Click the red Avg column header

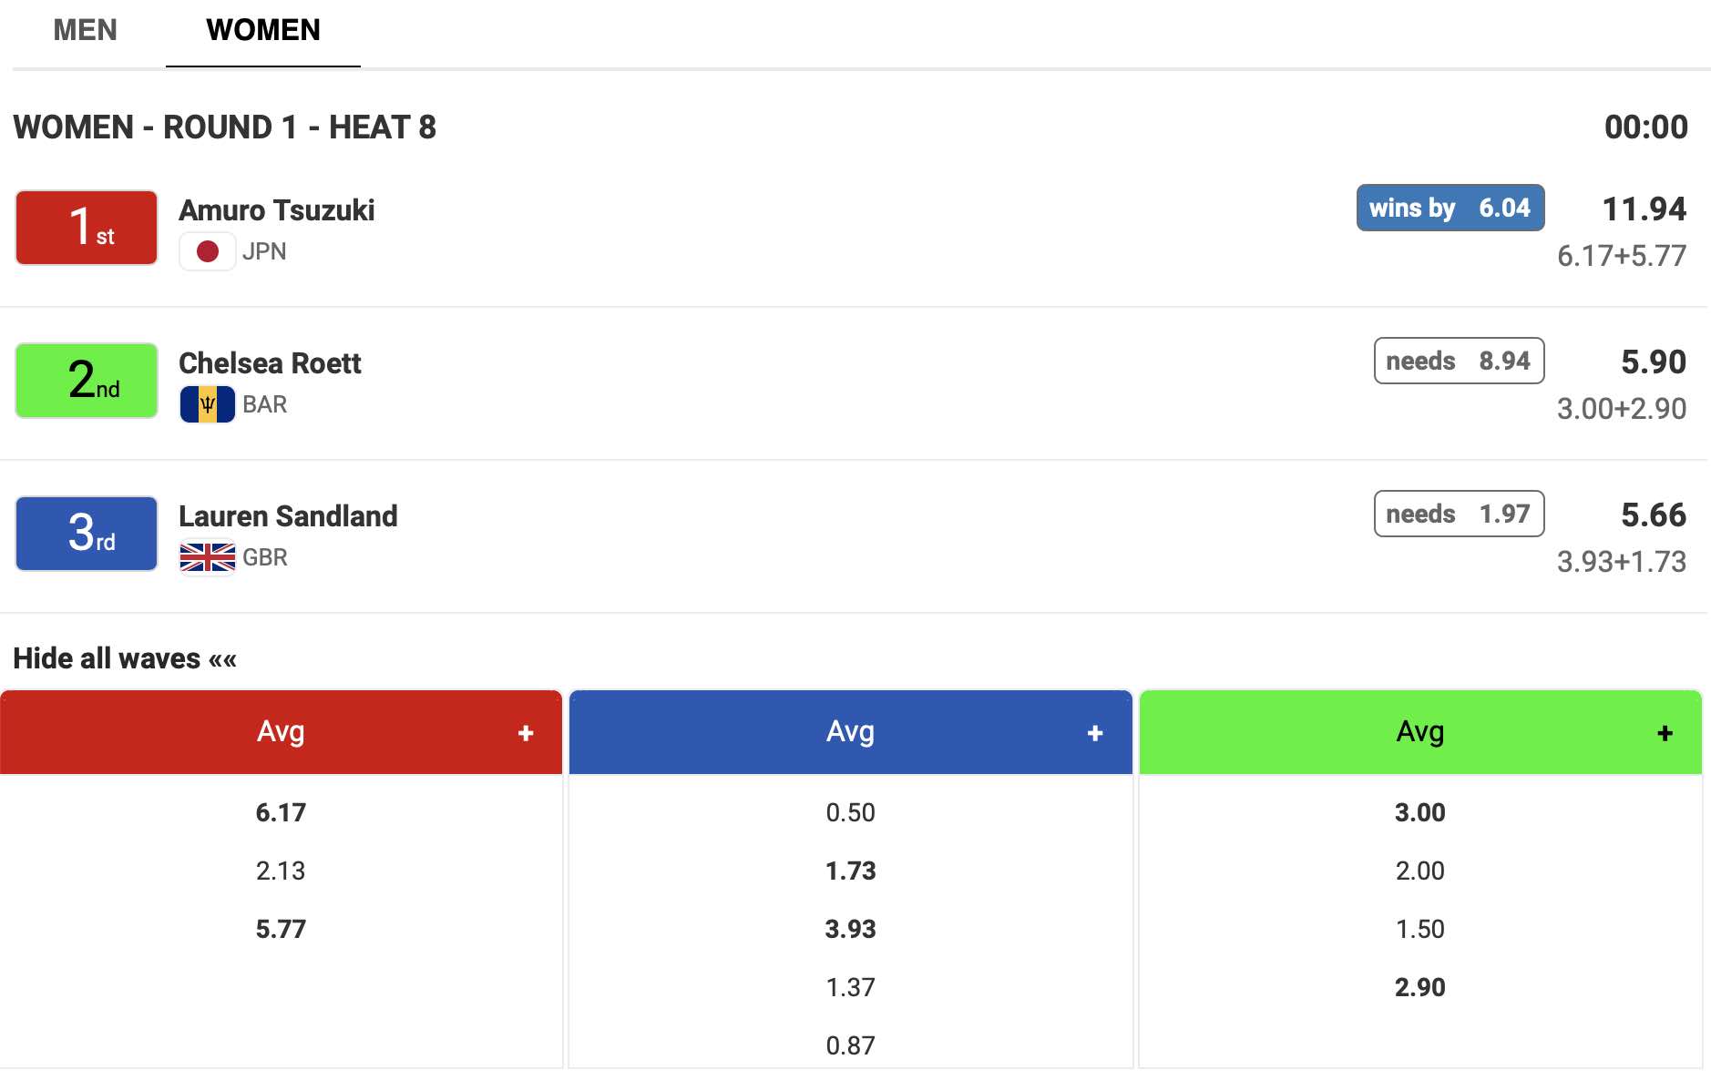(x=281, y=732)
